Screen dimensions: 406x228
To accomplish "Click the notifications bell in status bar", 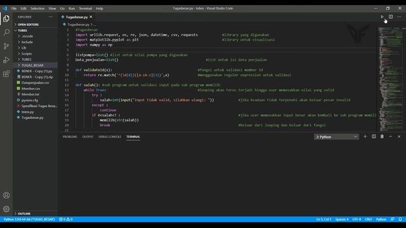I will [x=400, y=219].
